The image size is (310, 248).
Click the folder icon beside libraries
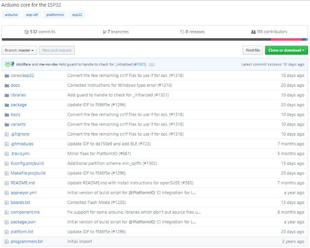tap(7, 95)
